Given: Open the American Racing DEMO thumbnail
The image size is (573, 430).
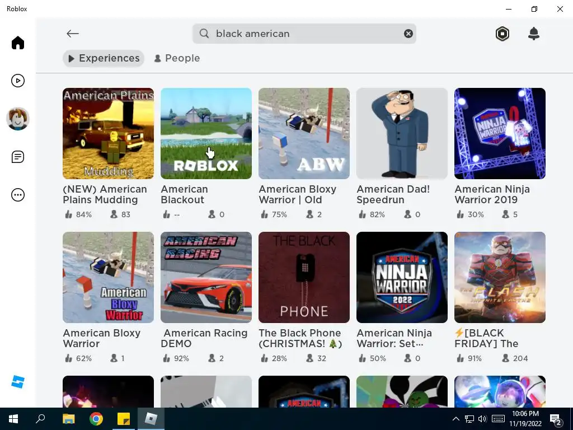Looking at the screenshot, I should click(206, 278).
